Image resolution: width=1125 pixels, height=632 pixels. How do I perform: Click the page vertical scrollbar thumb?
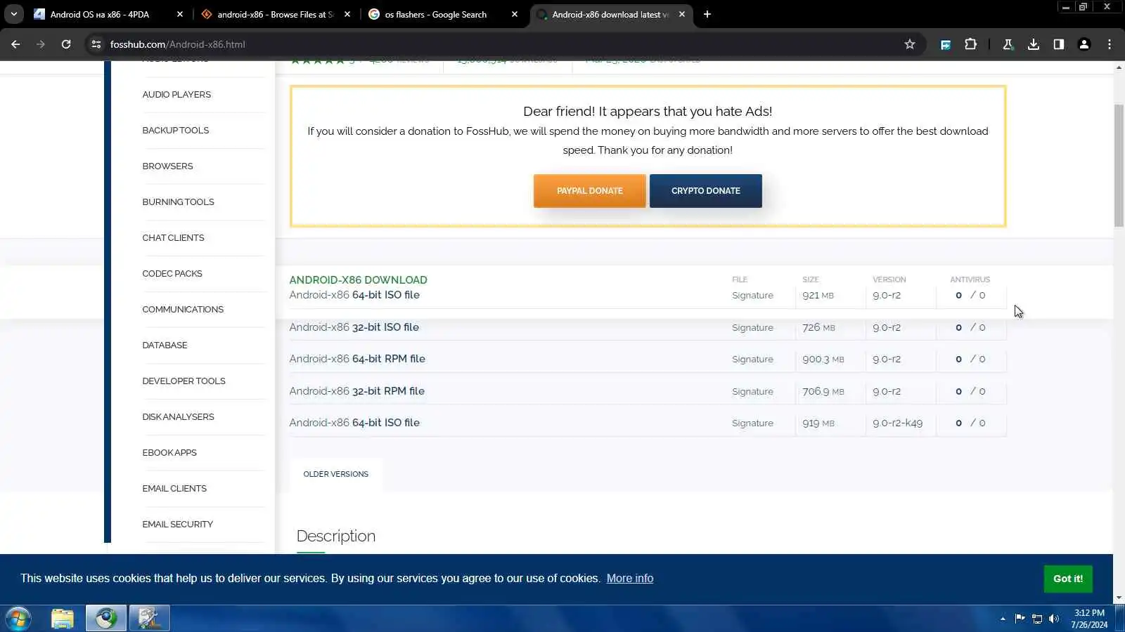tap(1119, 165)
